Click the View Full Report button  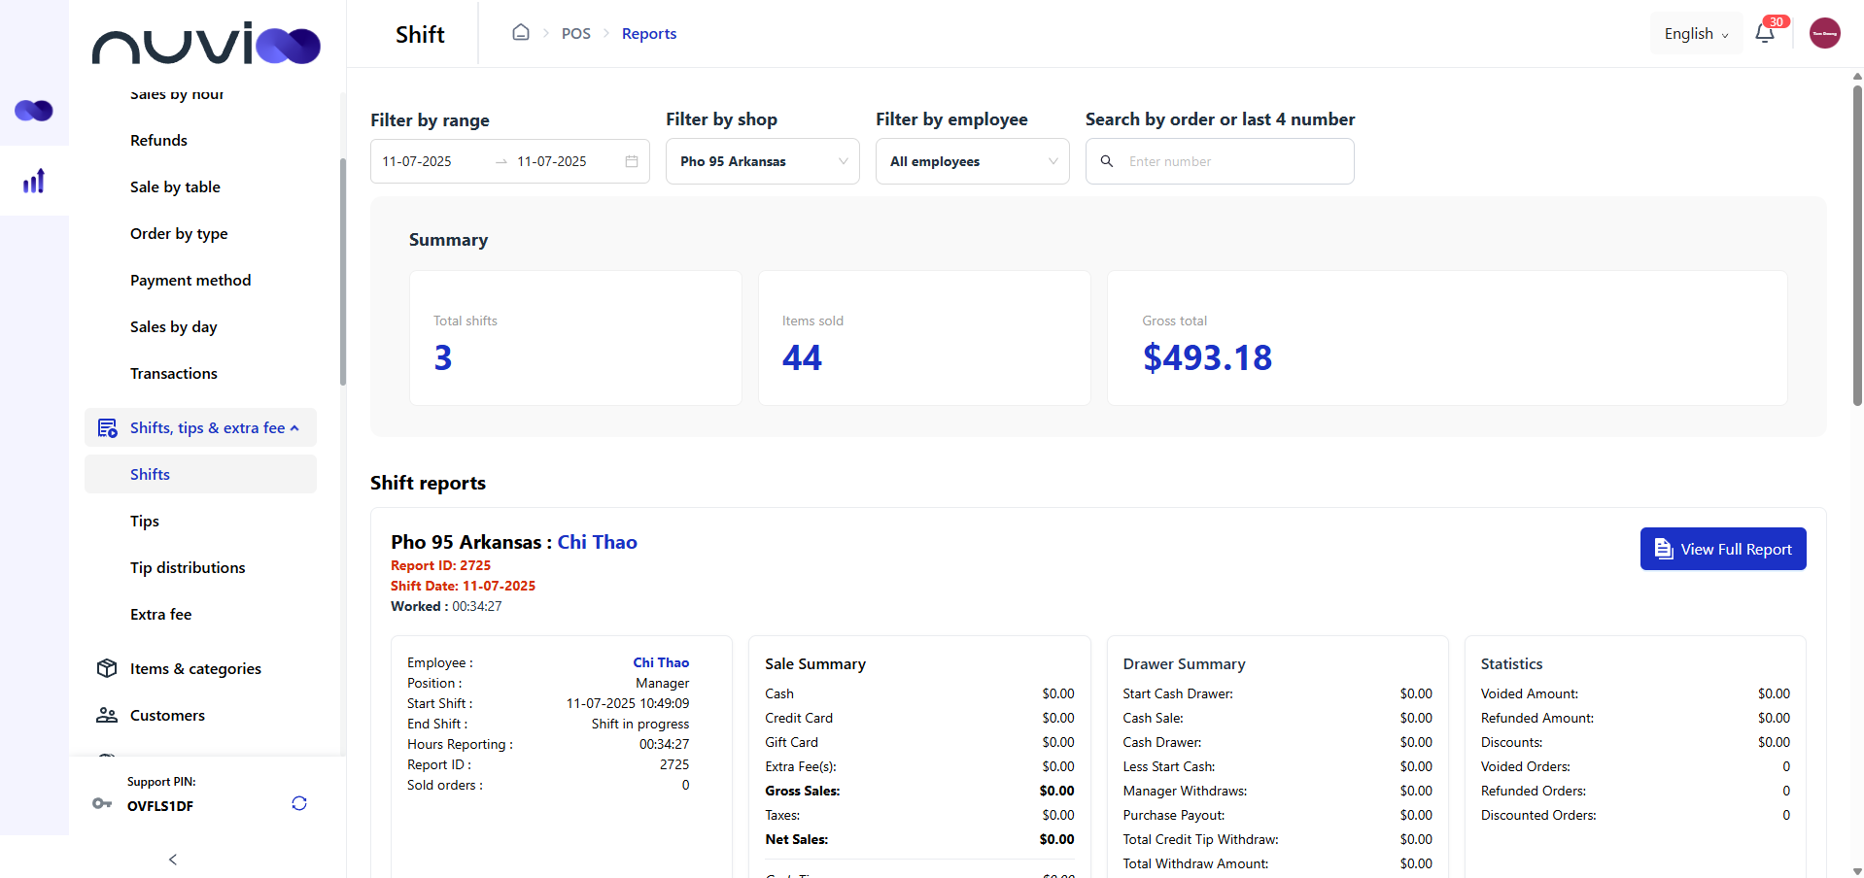pos(1722,549)
